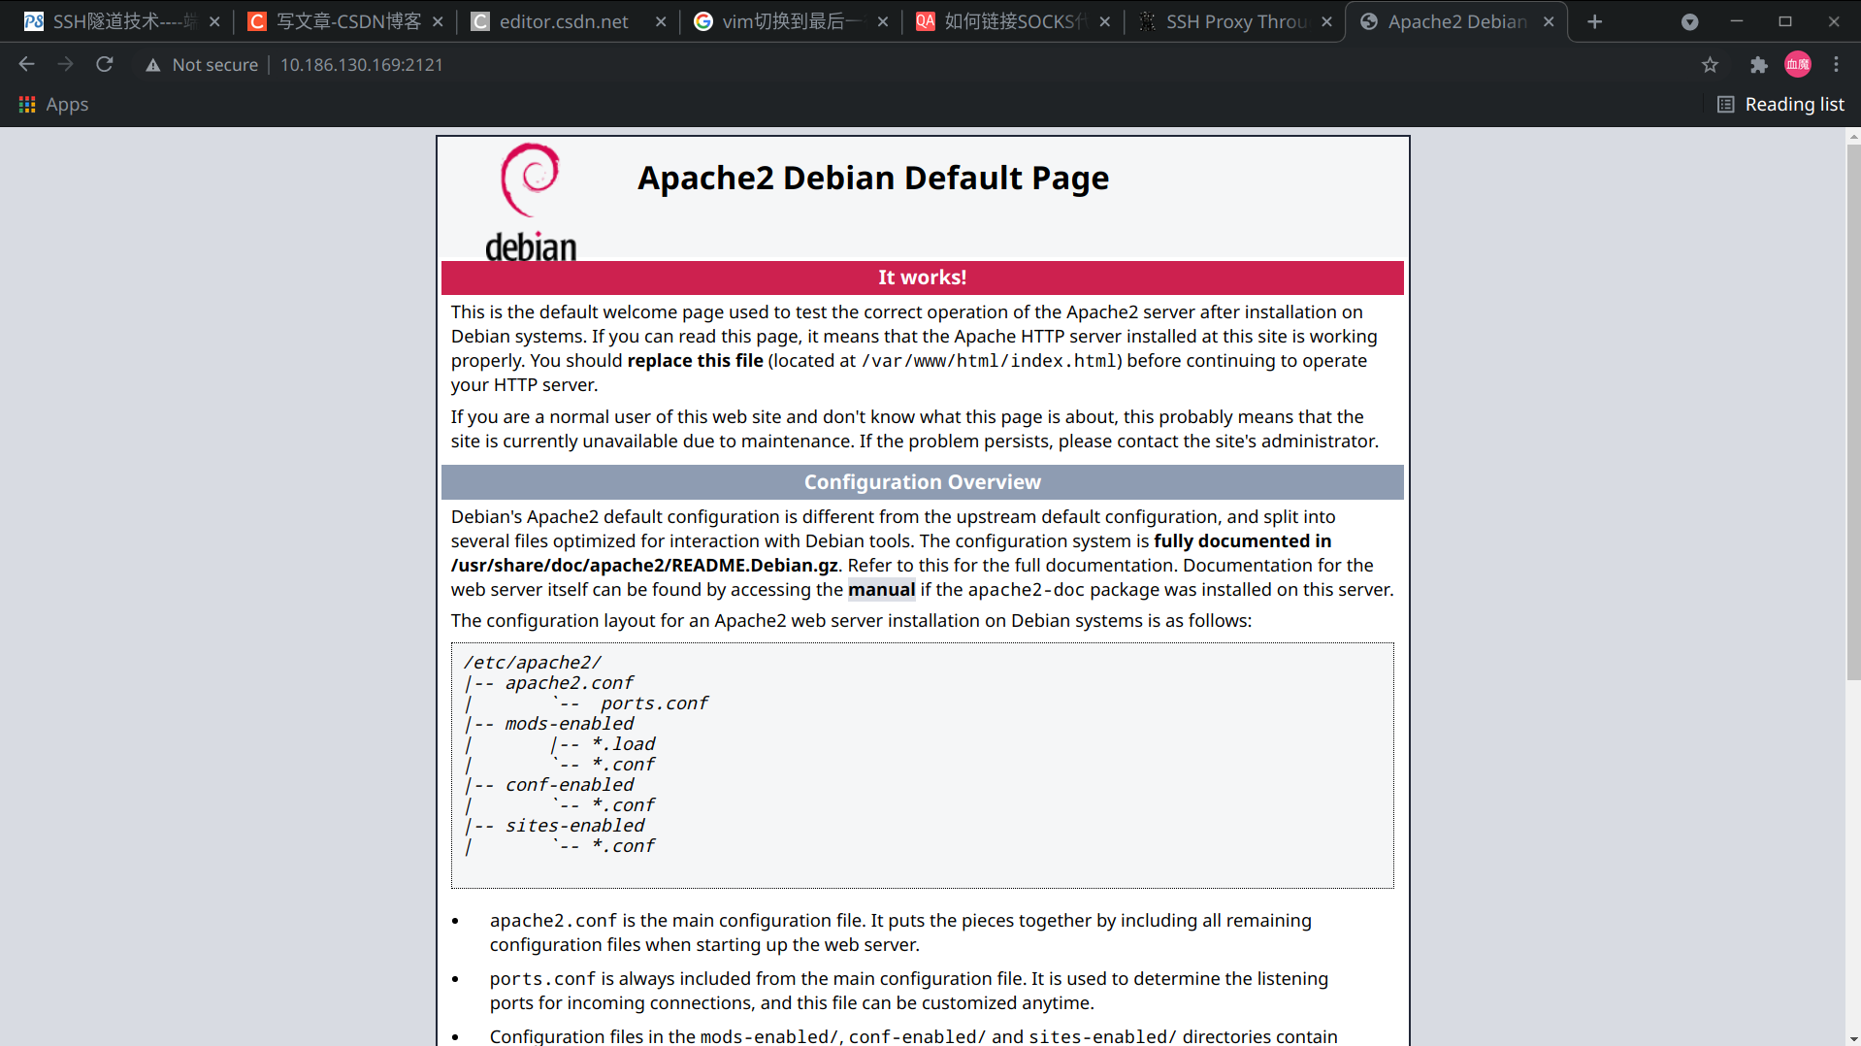The height and width of the screenshot is (1046, 1861).
Task: Close the Apache2 Debian tab
Action: pyautogui.click(x=1550, y=21)
